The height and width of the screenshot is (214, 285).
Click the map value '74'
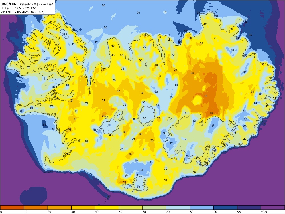pos(185,113)
